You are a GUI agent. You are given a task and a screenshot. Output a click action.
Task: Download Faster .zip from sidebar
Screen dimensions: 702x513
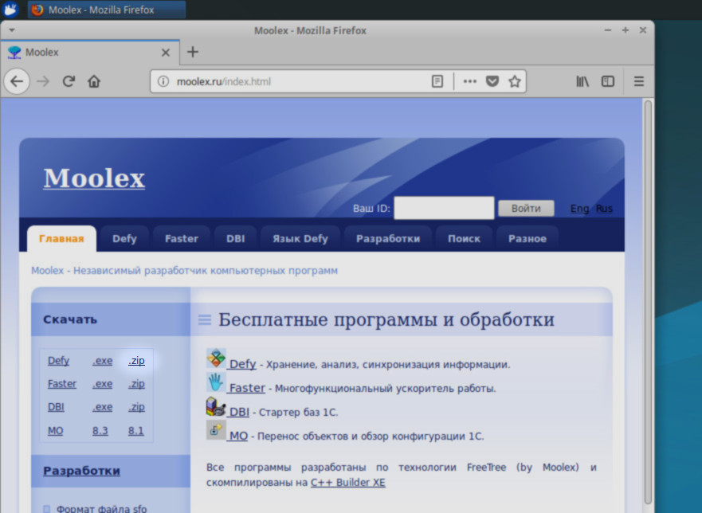point(136,384)
